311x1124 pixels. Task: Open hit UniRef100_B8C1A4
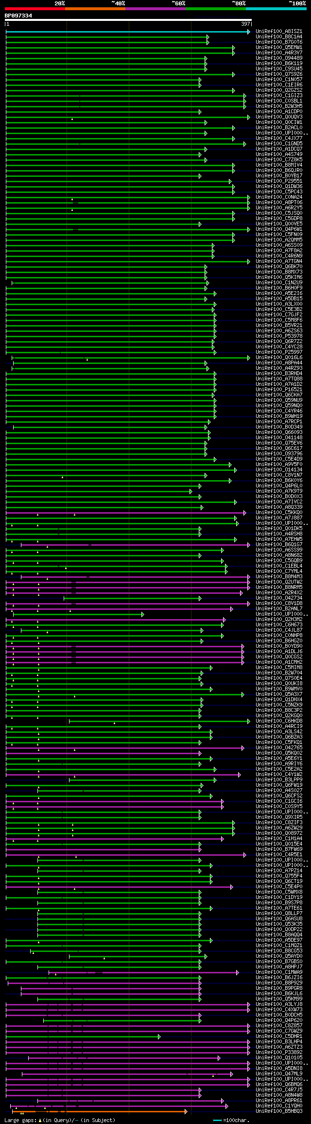pyautogui.click(x=279, y=37)
